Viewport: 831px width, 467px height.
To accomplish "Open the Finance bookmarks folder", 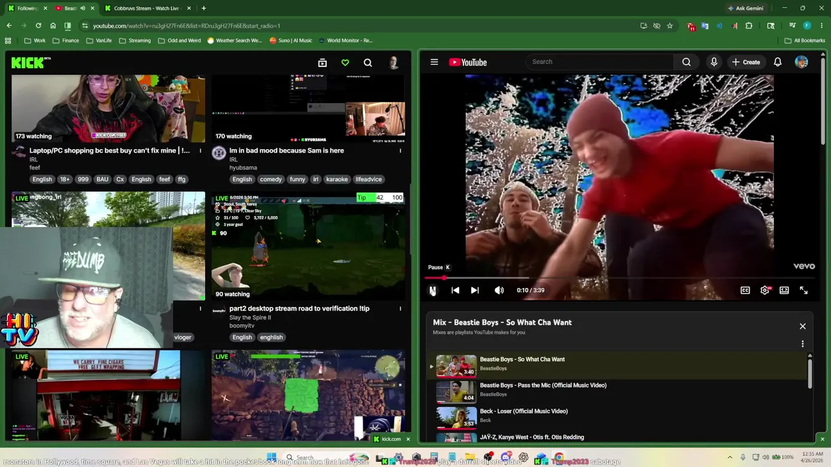I will coord(66,40).
